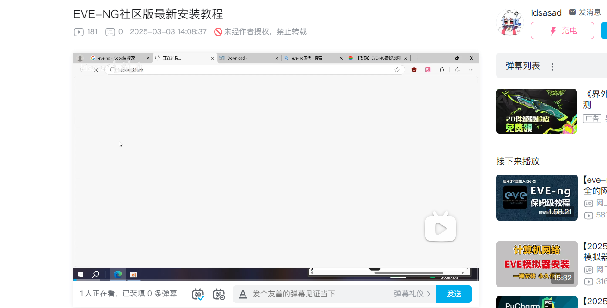This screenshot has width=607, height=308.
Task: Click the large play button overlay on video
Action: 441,227
